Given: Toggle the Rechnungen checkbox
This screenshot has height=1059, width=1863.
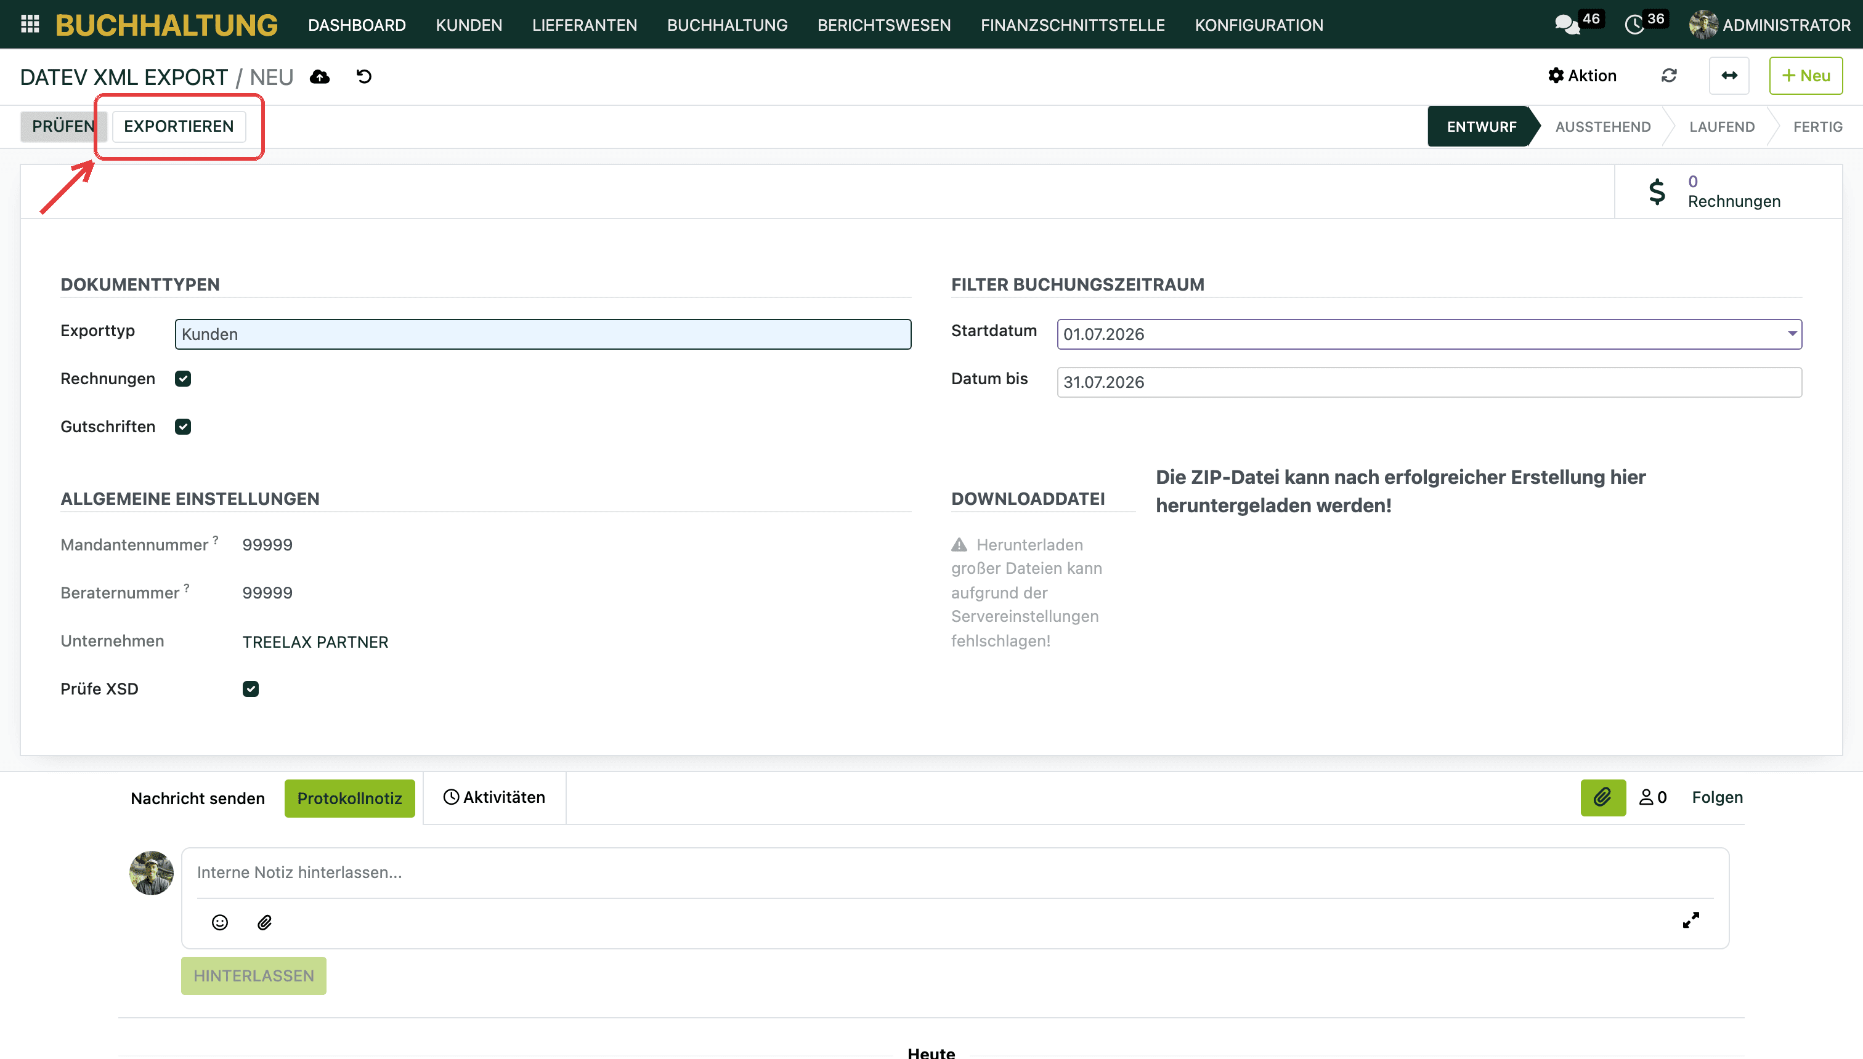Looking at the screenshot, I should (184, 379).
